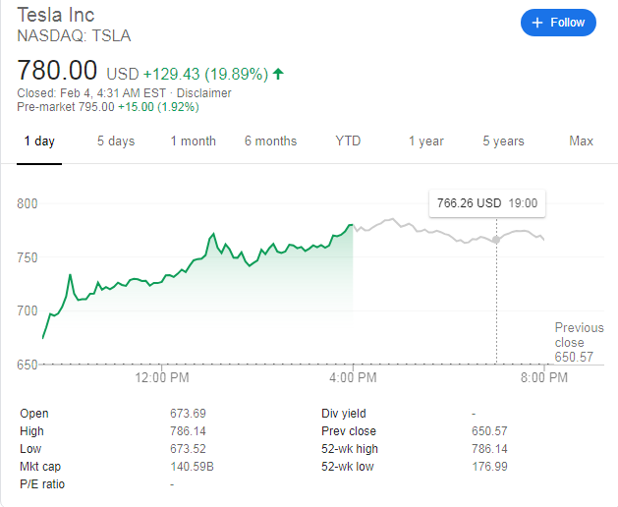This screenshot has width=618, height=507.
Task: Click the green up arrow price indicator
Action: tap(278, 74)
